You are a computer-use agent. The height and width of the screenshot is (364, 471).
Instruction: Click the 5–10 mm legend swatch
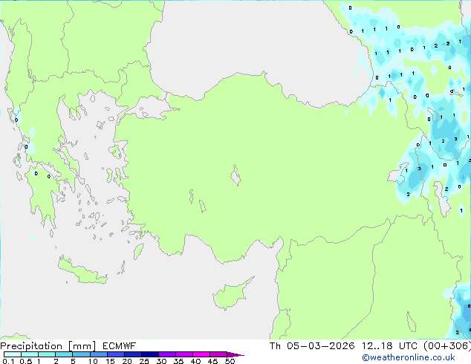pyautogui.click(x=81, y=354)
